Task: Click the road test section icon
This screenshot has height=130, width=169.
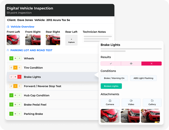Action: [8, 50]
